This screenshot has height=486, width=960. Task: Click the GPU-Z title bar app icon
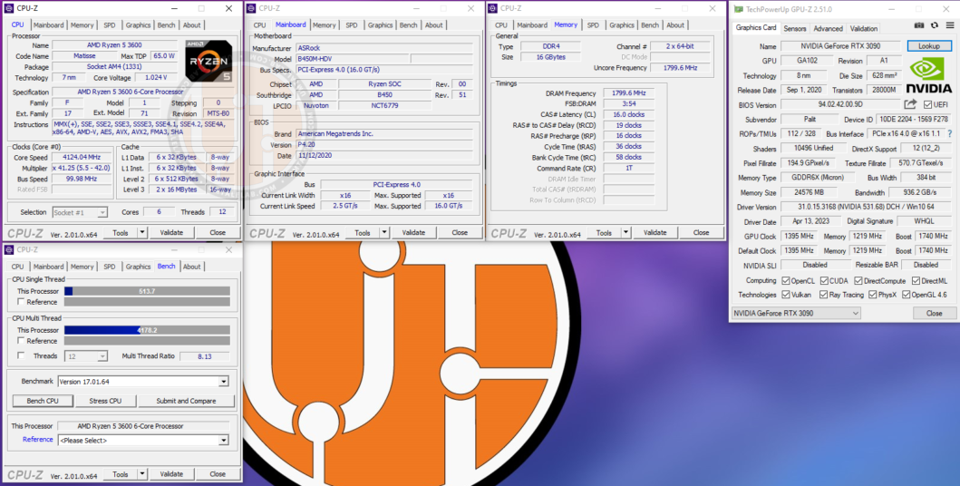pos(738,8)
